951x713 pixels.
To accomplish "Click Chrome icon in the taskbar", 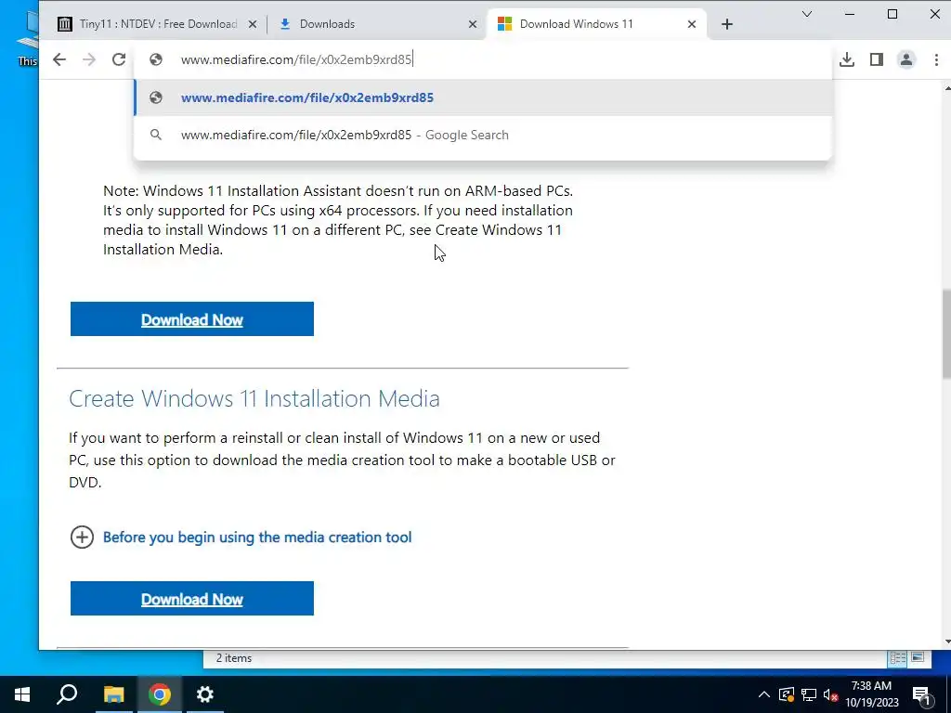I will click(160, 694).
